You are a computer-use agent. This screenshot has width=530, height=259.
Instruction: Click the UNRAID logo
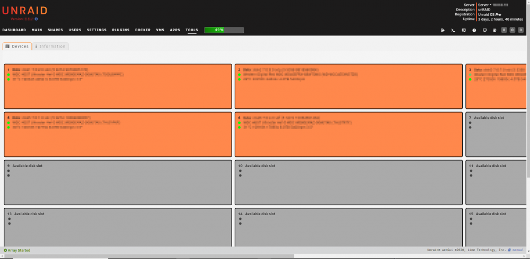[24, 11]
